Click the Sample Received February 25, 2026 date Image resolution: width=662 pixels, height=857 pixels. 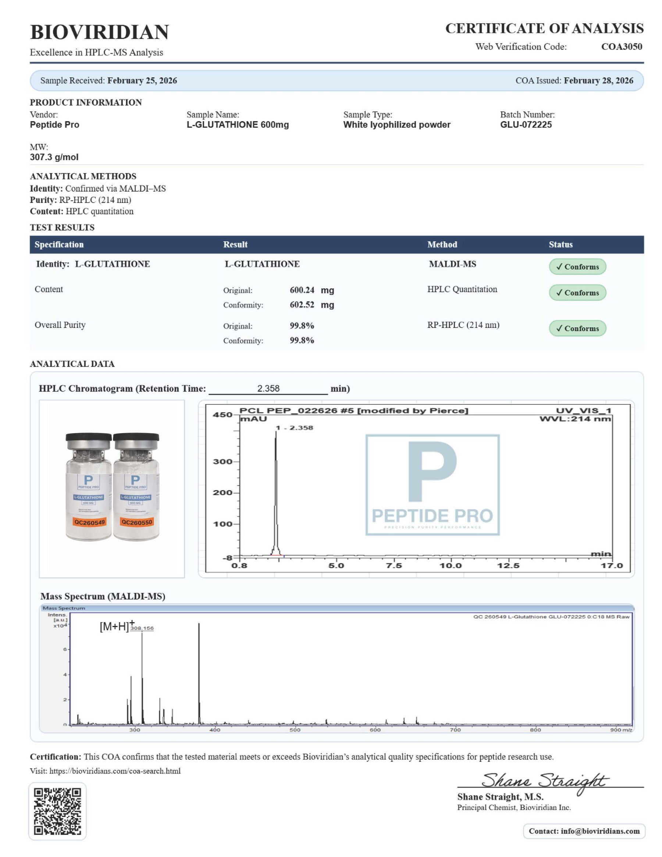(x=142, y=81)
